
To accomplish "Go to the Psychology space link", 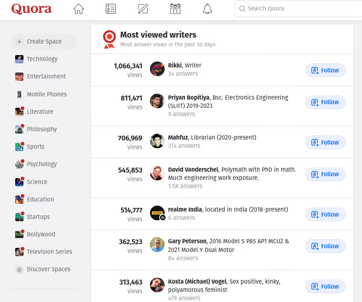I will (42, 164).
